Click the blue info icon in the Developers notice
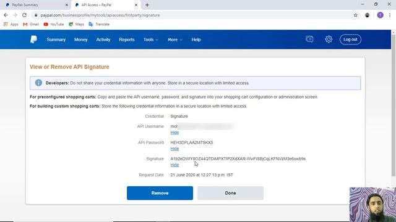 [38, 83]
